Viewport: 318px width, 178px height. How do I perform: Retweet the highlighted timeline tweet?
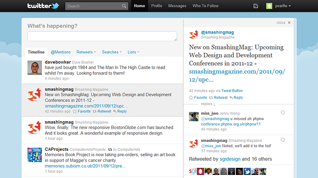pos(102,111)
